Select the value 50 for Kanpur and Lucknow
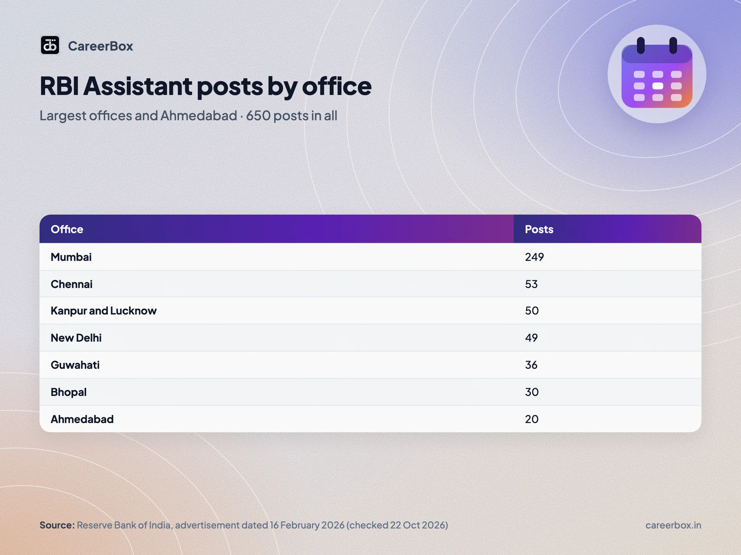 coord(532,311)
